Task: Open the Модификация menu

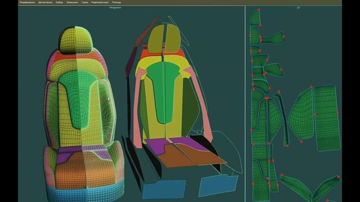Action: pyautogui.click(x=27, y=2)
